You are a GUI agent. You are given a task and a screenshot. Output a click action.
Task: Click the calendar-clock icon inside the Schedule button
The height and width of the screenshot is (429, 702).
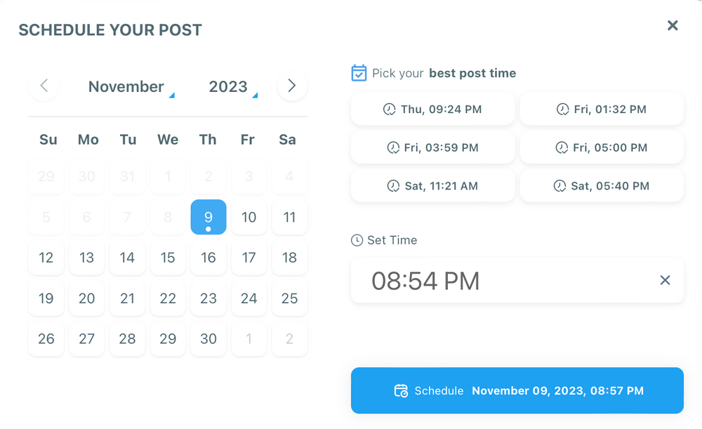tap(402, 390)
